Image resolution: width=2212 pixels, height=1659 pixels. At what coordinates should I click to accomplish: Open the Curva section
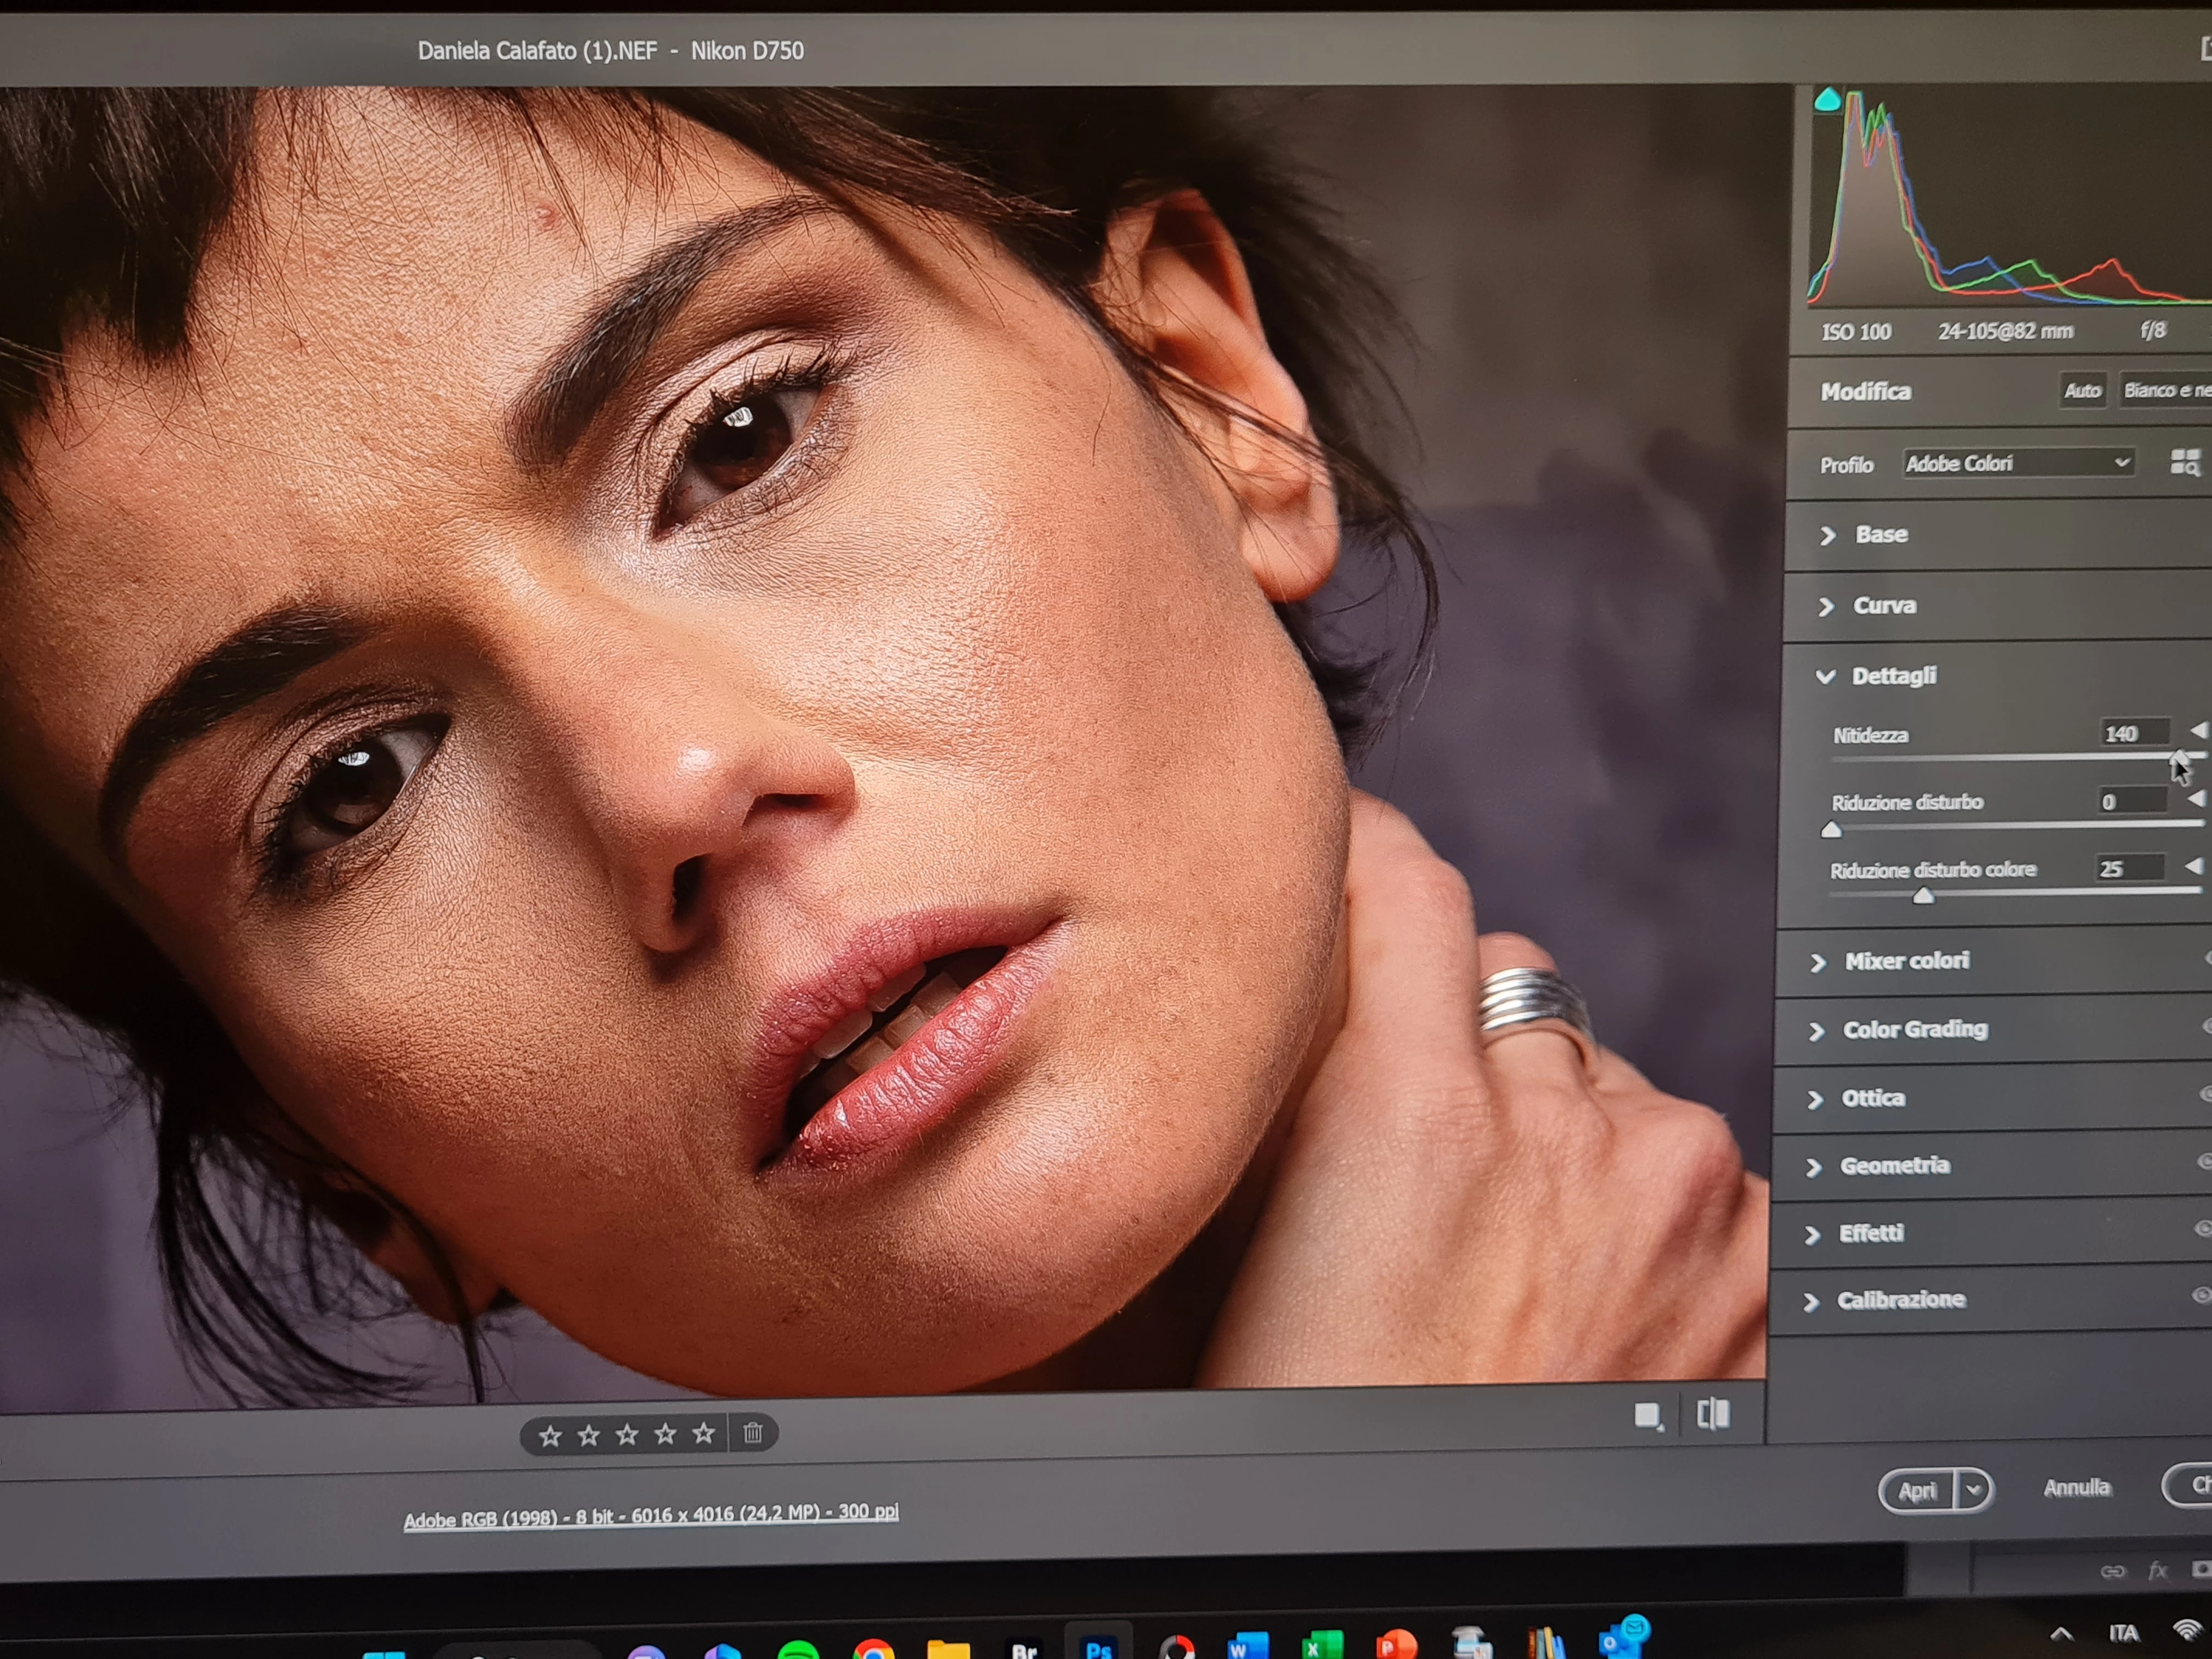point(1884,605)
